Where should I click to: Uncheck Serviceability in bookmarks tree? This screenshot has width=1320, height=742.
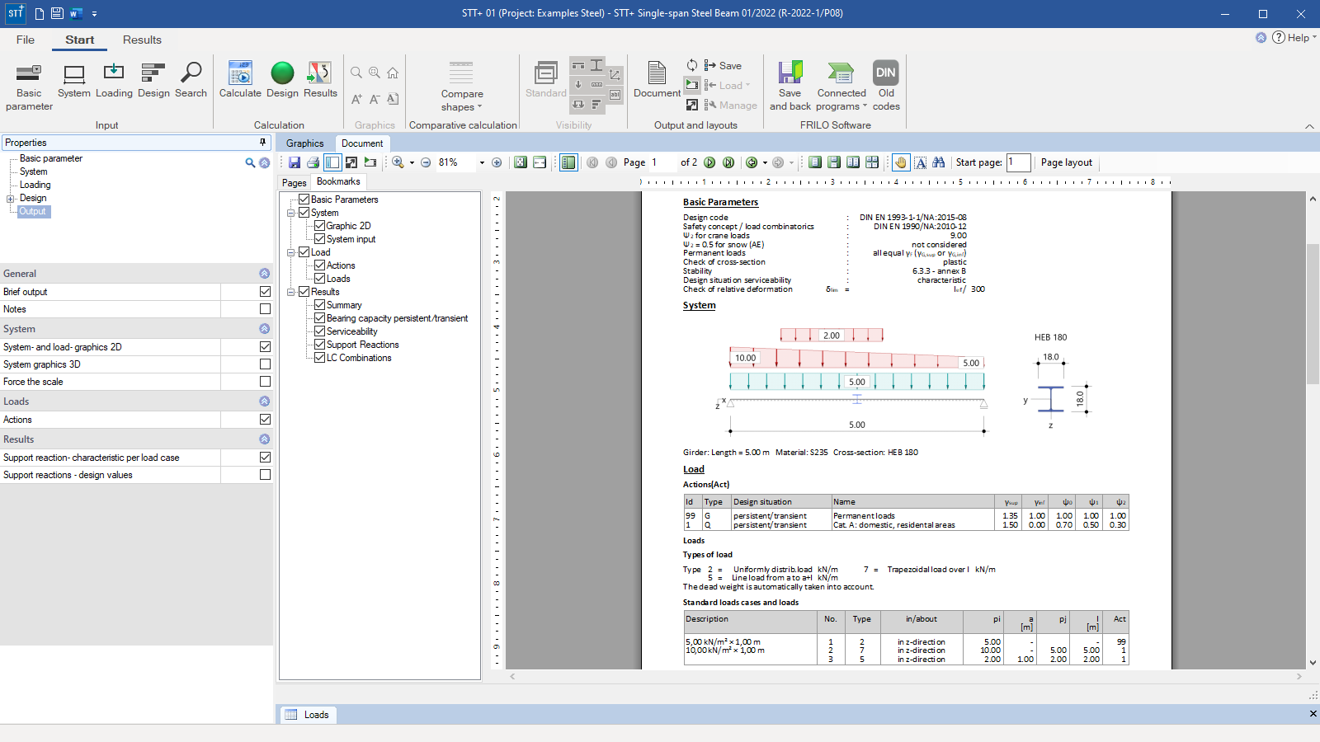(319, 331)
